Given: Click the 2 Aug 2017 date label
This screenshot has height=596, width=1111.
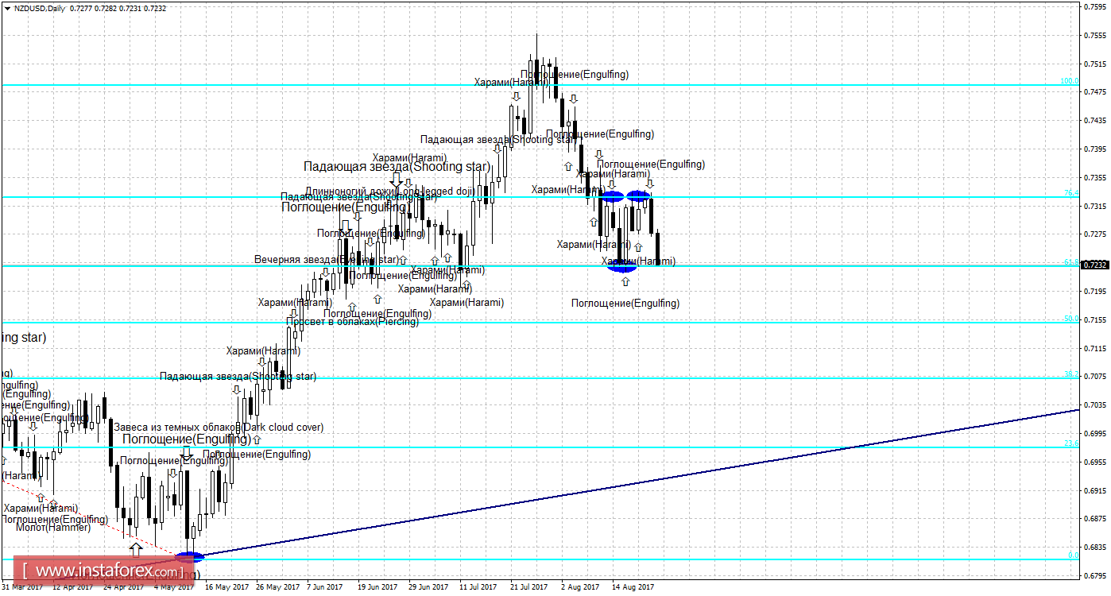Looking at the screenshot, I should click(580, 588).
